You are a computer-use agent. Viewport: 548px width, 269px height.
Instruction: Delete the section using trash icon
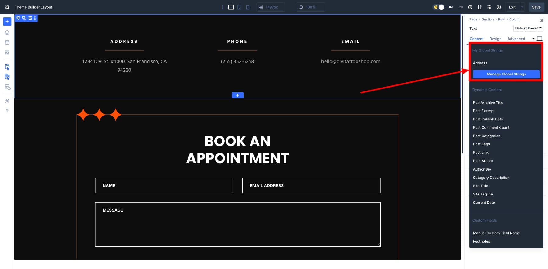pyautogui.click(x=30, y=18)
